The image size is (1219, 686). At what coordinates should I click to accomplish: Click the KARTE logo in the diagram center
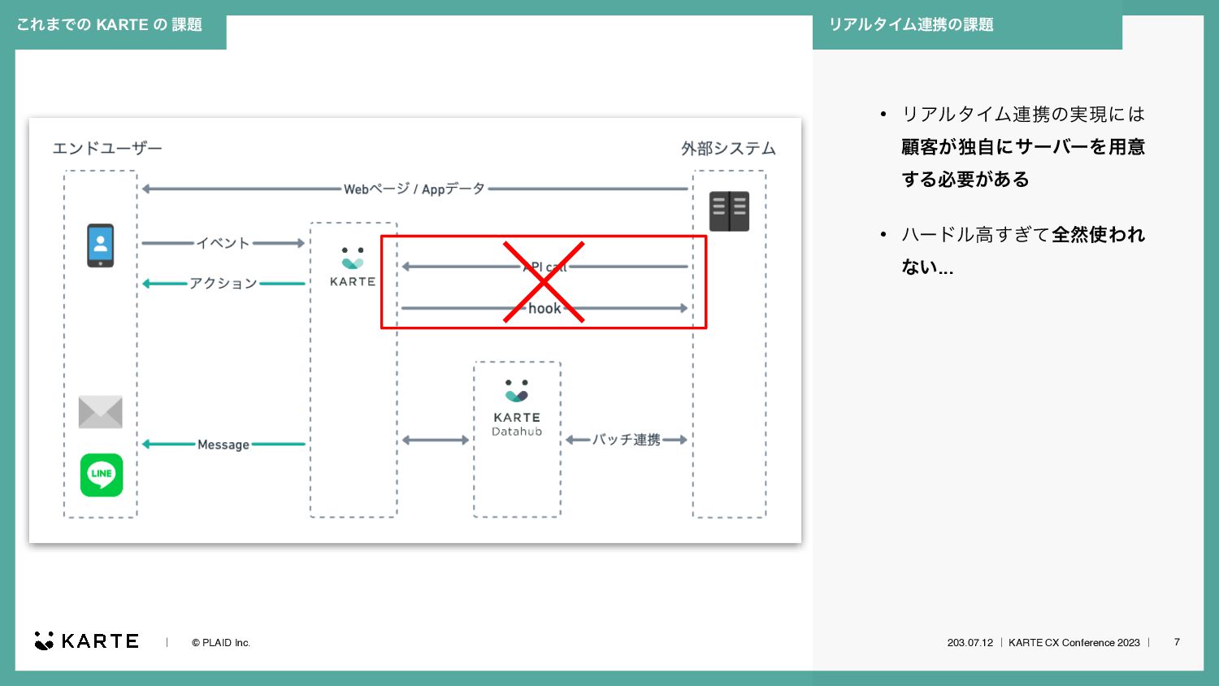353,267
